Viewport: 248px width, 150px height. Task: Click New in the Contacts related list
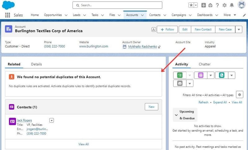click(151, 107)
